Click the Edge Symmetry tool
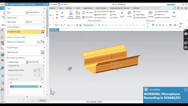The image size is (188, 106). pos(140,18)
